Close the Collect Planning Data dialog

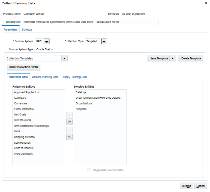click(x=206, y=3)
